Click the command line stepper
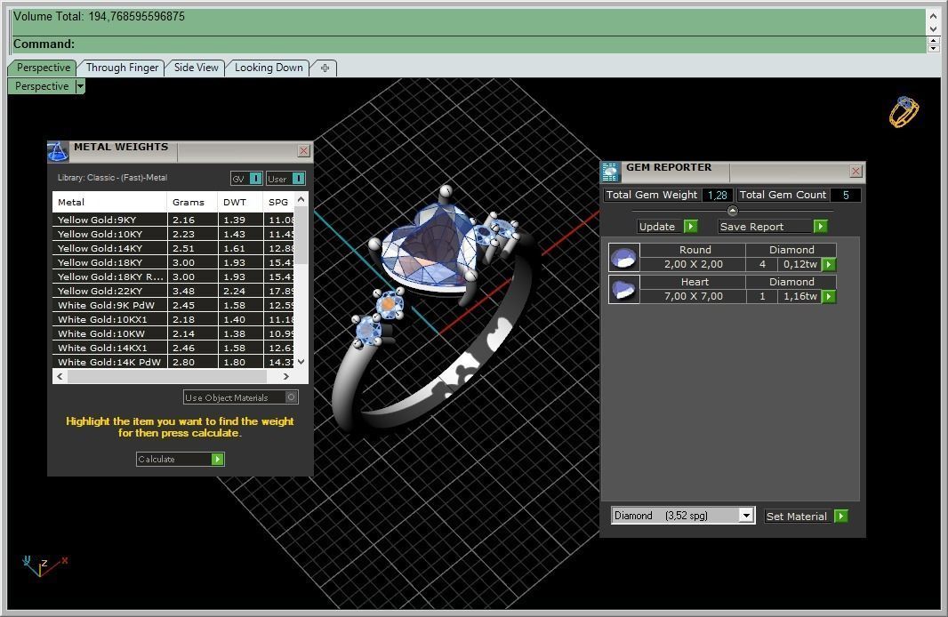Viewport: 948px width, 617px height. pyautogui.click(x=934, y=44)
